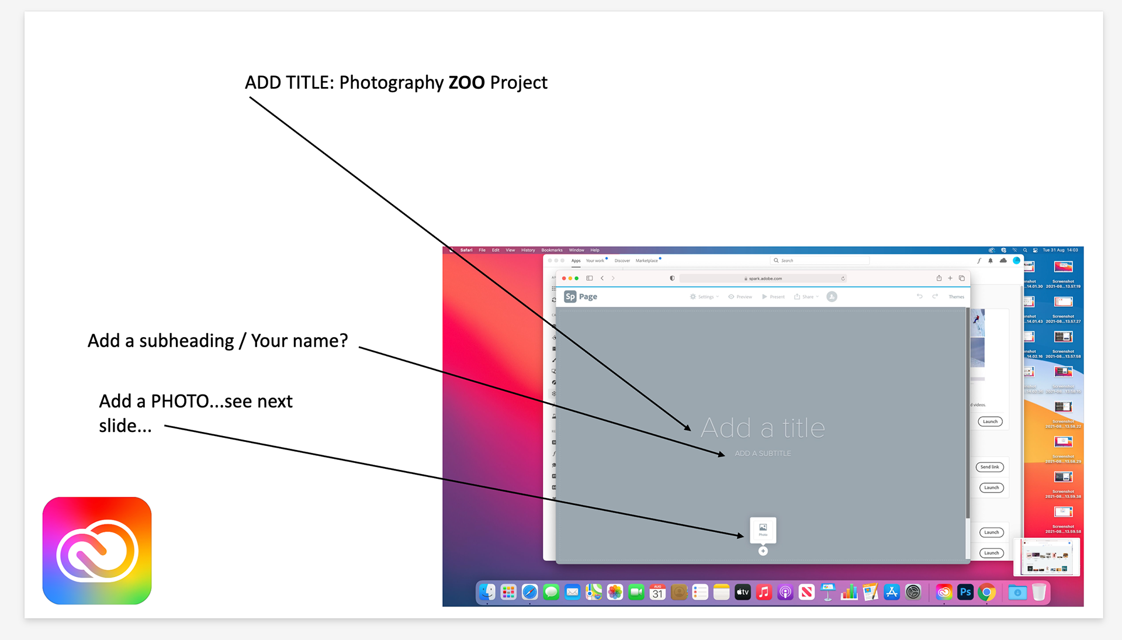Open the Marketplace tab
Image resolution: width=1122 pixels, height=640 pixels.
(646, 261)
